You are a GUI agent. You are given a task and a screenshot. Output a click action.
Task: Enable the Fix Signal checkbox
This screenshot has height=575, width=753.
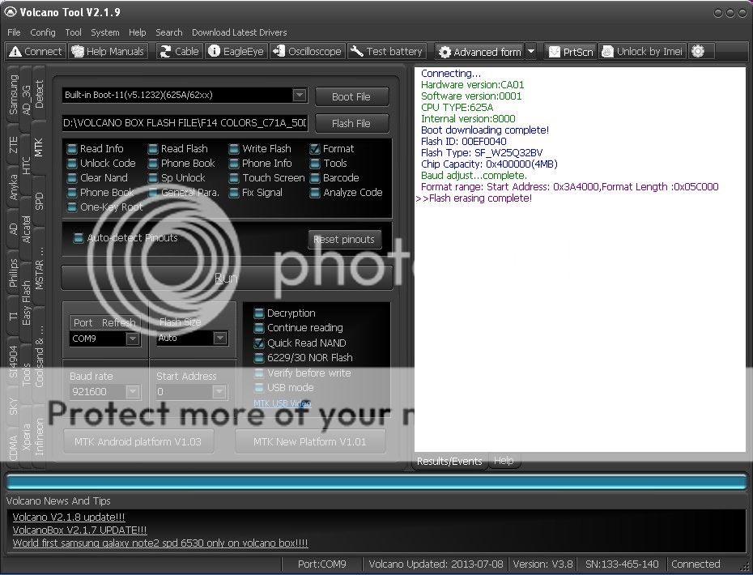[x=234, y=193]
